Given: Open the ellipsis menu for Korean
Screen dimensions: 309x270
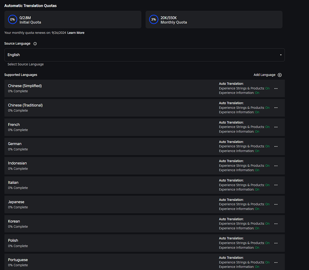Looking at the screenshot, I should click(x=276, y=224).
